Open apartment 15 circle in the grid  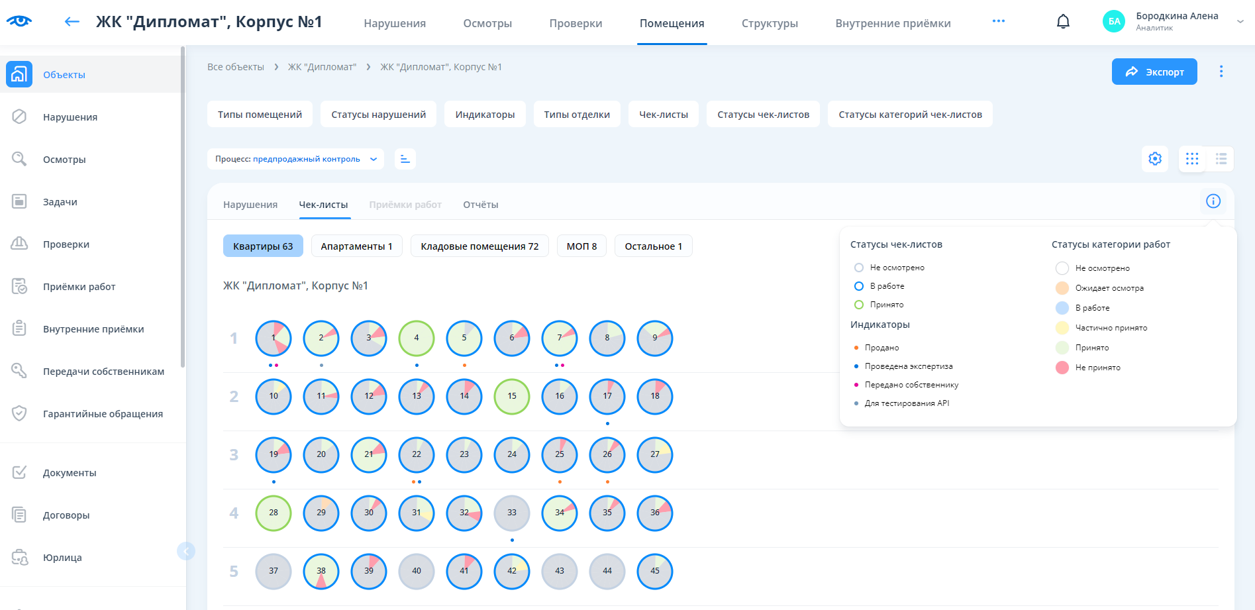512,396
